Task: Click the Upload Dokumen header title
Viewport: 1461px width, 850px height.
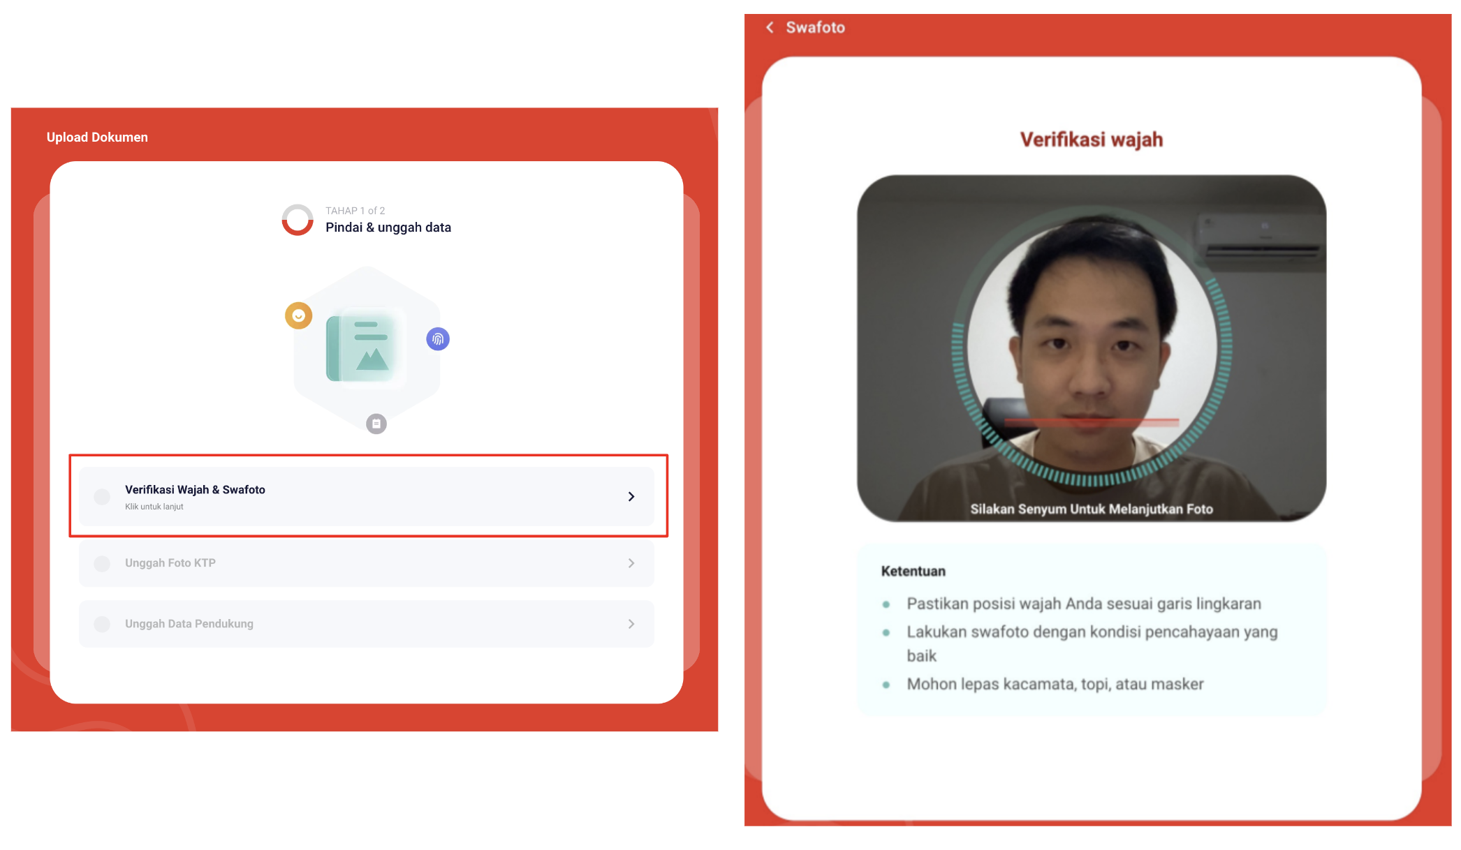Action: tap(97, 137)
